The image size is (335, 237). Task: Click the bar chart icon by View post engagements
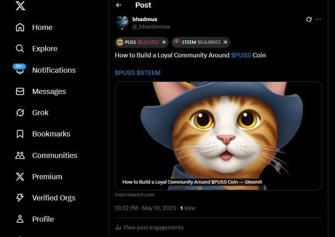click(x=118, y=228)
